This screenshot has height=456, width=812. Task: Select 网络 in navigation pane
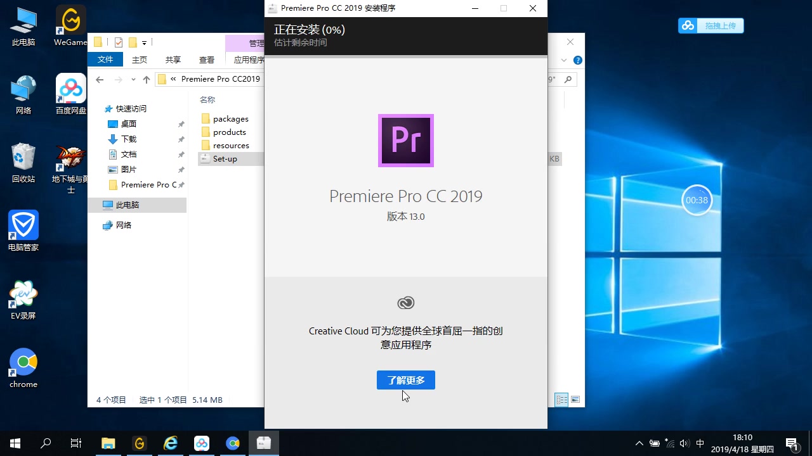tap(123, 225)
